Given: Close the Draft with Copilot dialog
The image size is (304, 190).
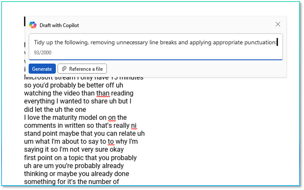Looking at the screenshot, I should coord(278,24).
